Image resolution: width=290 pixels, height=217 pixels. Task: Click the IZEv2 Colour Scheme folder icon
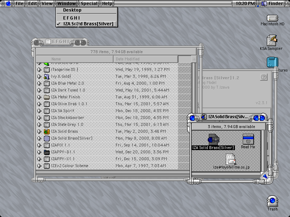pyautogui.click(x=47, y=166)
